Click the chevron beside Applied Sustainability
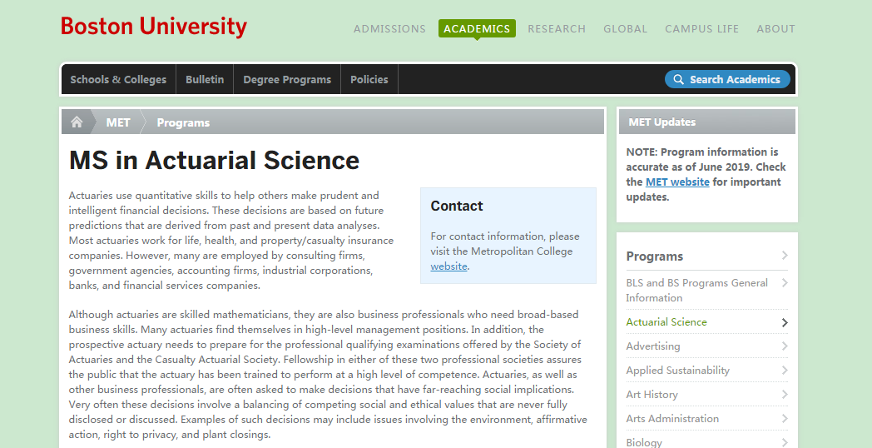This screenshot has width=872, height=448. (x=785, y=371)
